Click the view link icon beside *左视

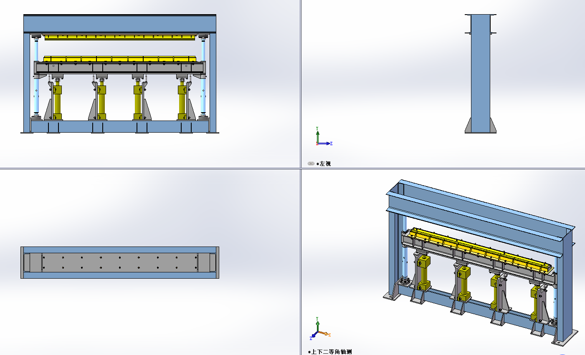pyautogui.click(x=311, y=164)
